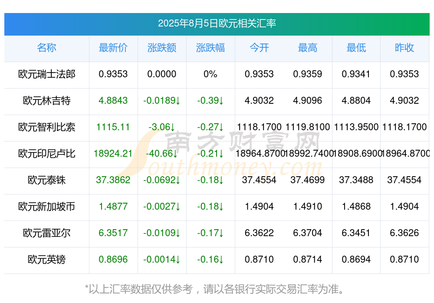Viewport: 434px width, 303px height.
Task: Click change amount -0.0189
Action: (161, 101)
